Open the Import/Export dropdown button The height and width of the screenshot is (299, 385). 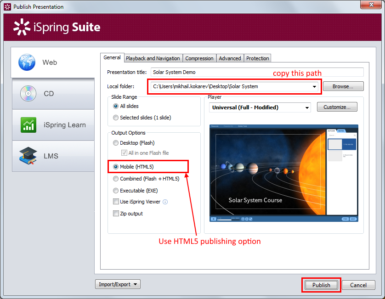point(118,284)
